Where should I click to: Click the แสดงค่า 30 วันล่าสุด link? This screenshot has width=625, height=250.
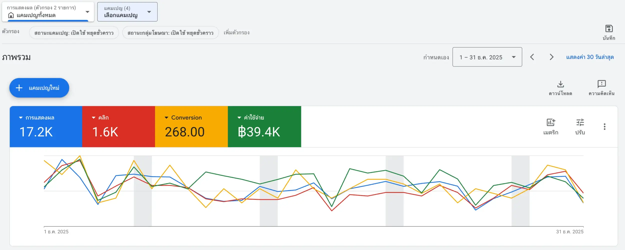click(x=590, y=57)
